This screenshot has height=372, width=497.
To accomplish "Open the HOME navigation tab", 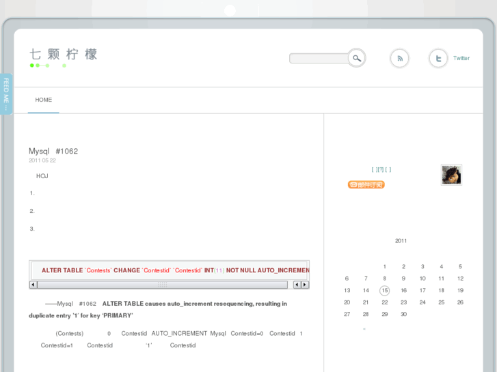I will 44,100.
